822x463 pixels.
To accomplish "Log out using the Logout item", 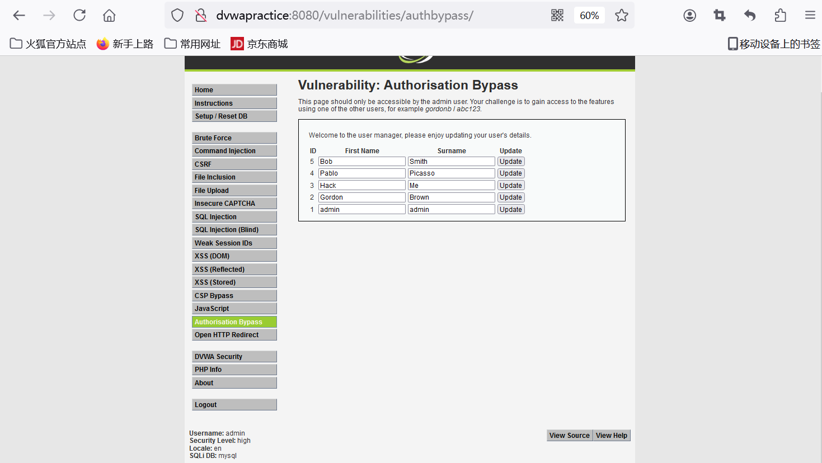I will coord(234,405).
